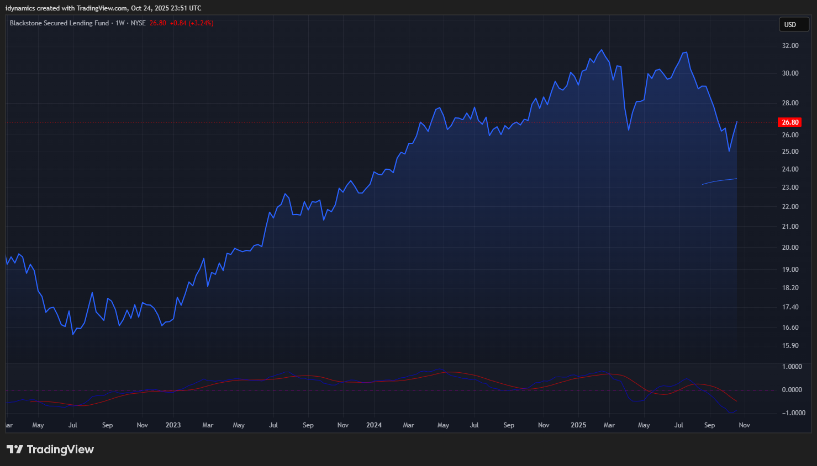Click the +0.84 (+3.24%) price change value
This screenshot has height=466, width=817.
pyautogui.click(x=191, y=23)
